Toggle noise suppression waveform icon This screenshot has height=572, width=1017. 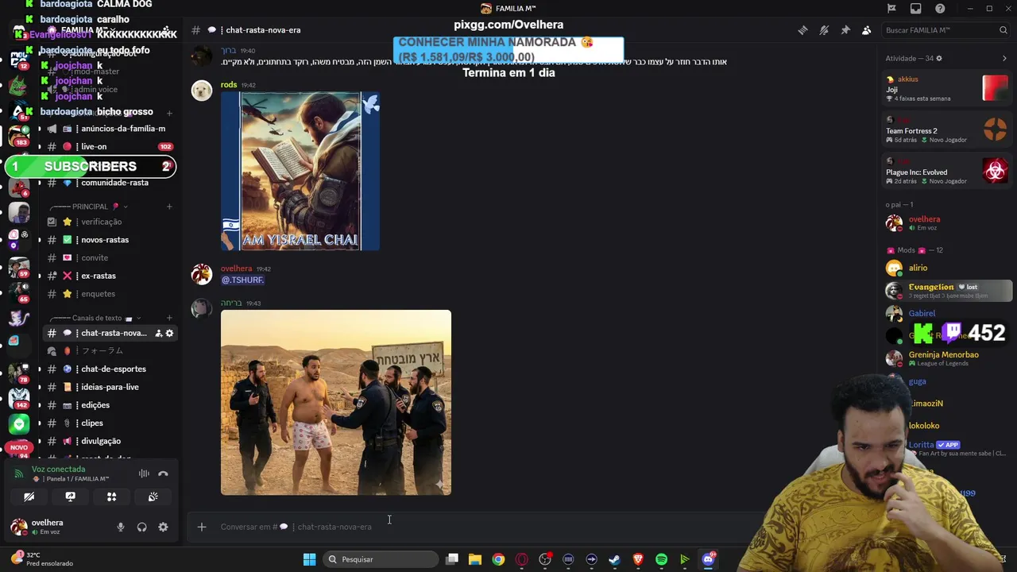144,473
